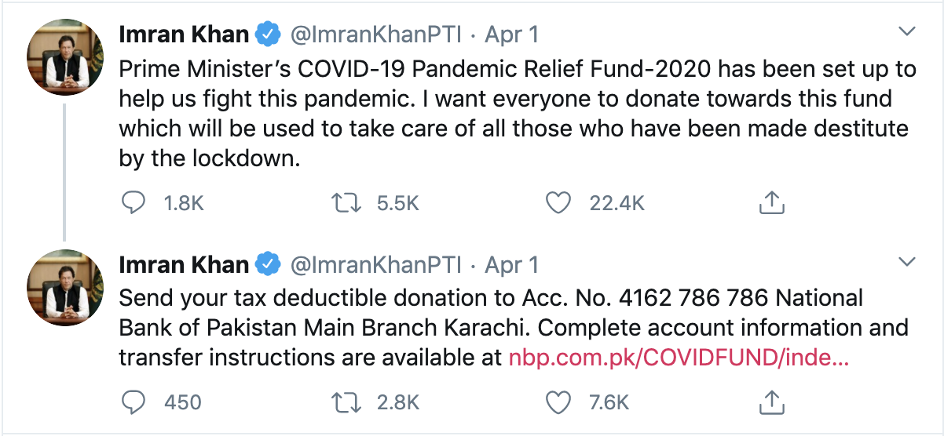944x436 pixels.
Task: Open the nbp.com.pk/COVIDFUND link
Action: pos(679,358)
